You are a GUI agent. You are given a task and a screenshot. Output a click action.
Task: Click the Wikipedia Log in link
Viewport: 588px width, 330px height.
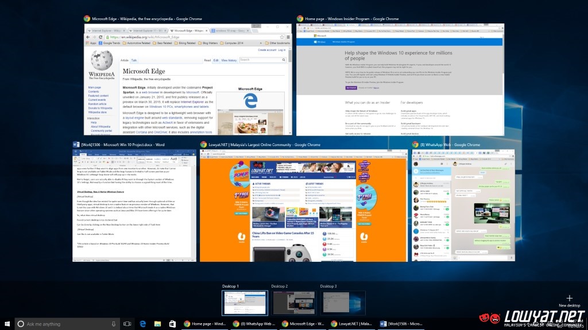tap(281, 50)
